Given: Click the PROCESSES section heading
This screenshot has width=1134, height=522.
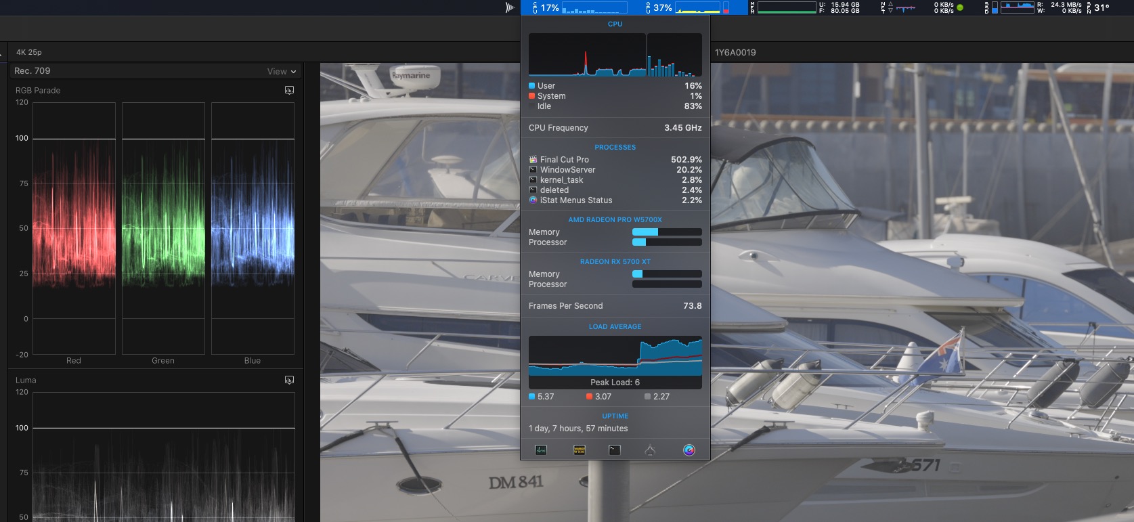Looking at the screenshot, I should [615, 148].
